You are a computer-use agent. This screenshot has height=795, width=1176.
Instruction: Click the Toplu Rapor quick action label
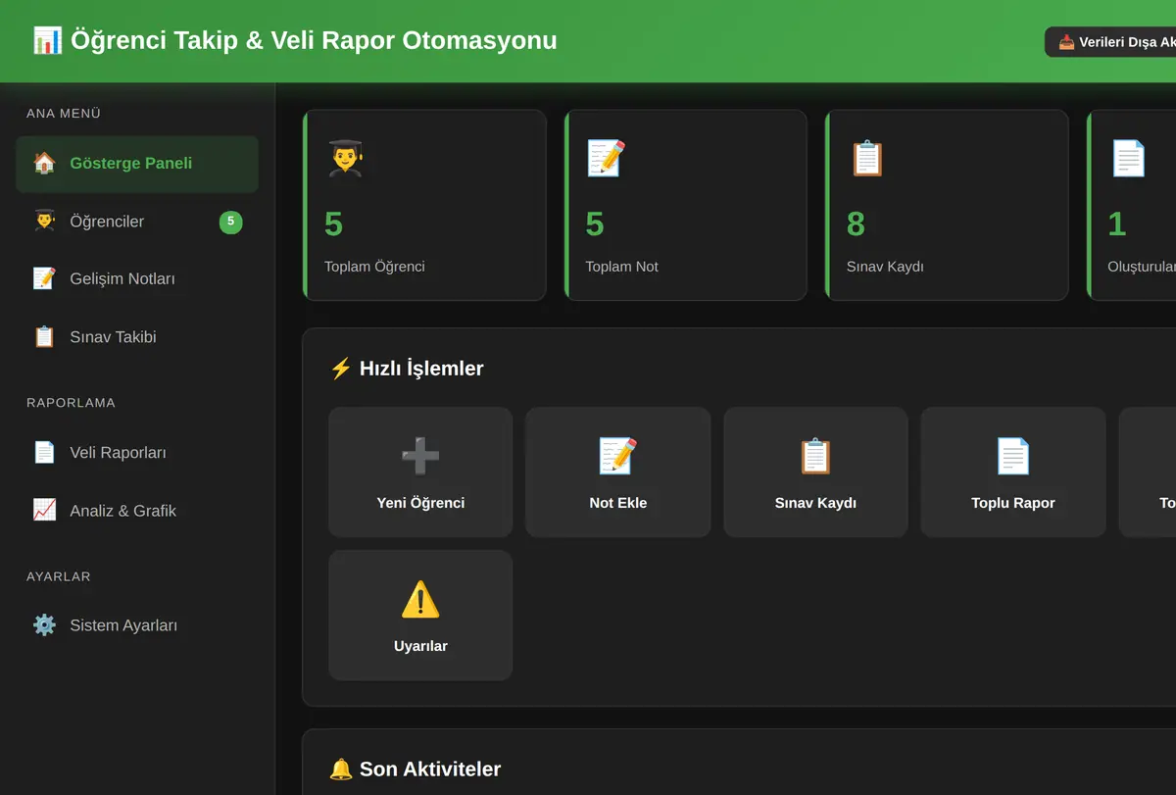[1013, 503]
